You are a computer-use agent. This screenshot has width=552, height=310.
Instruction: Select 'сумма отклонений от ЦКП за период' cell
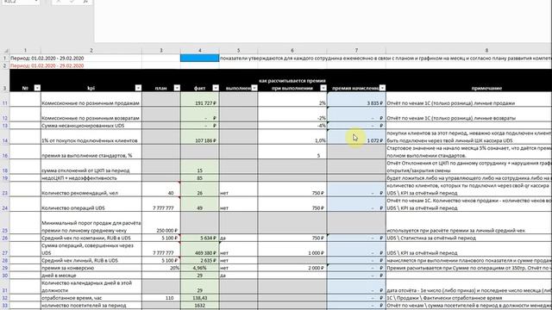(x=91, y=166)
